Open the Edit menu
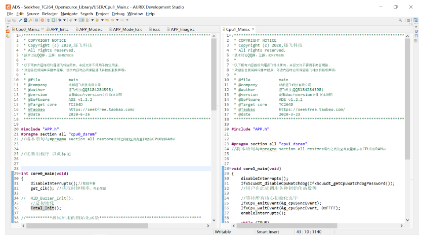 point(20,14)
